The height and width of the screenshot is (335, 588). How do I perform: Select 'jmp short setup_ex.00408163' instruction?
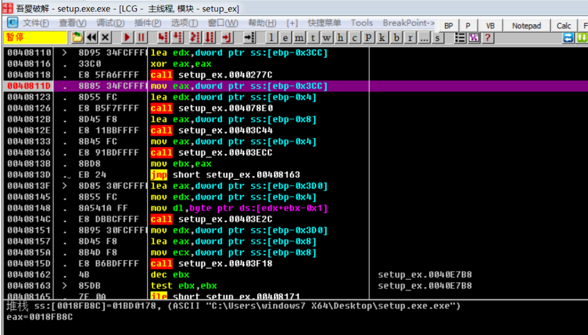[226, 174]
